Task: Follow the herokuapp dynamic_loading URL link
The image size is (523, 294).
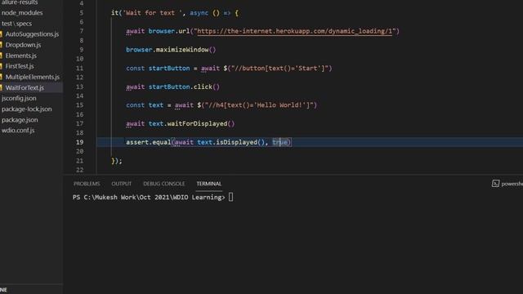Action: tap(294, 31)
